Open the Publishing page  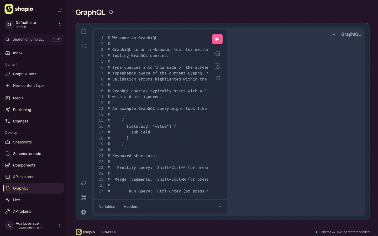(34, 110)
